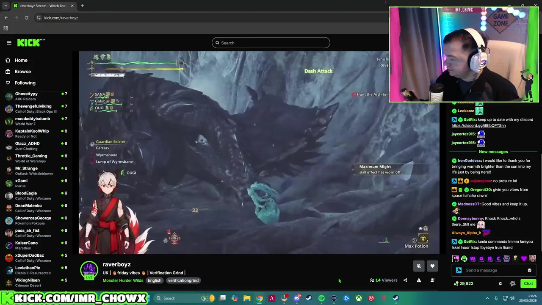
Task: Open Spotify from taskbar
Action: click(x=321, y=298)
